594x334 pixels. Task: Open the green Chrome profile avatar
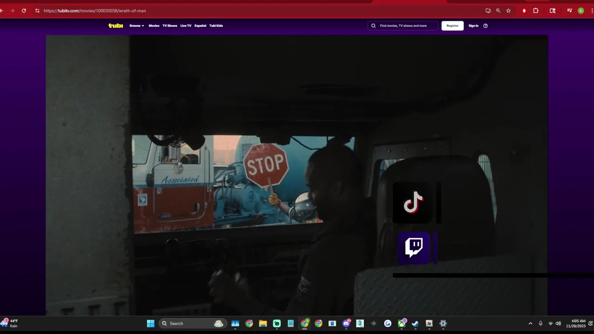coord(581,11)
